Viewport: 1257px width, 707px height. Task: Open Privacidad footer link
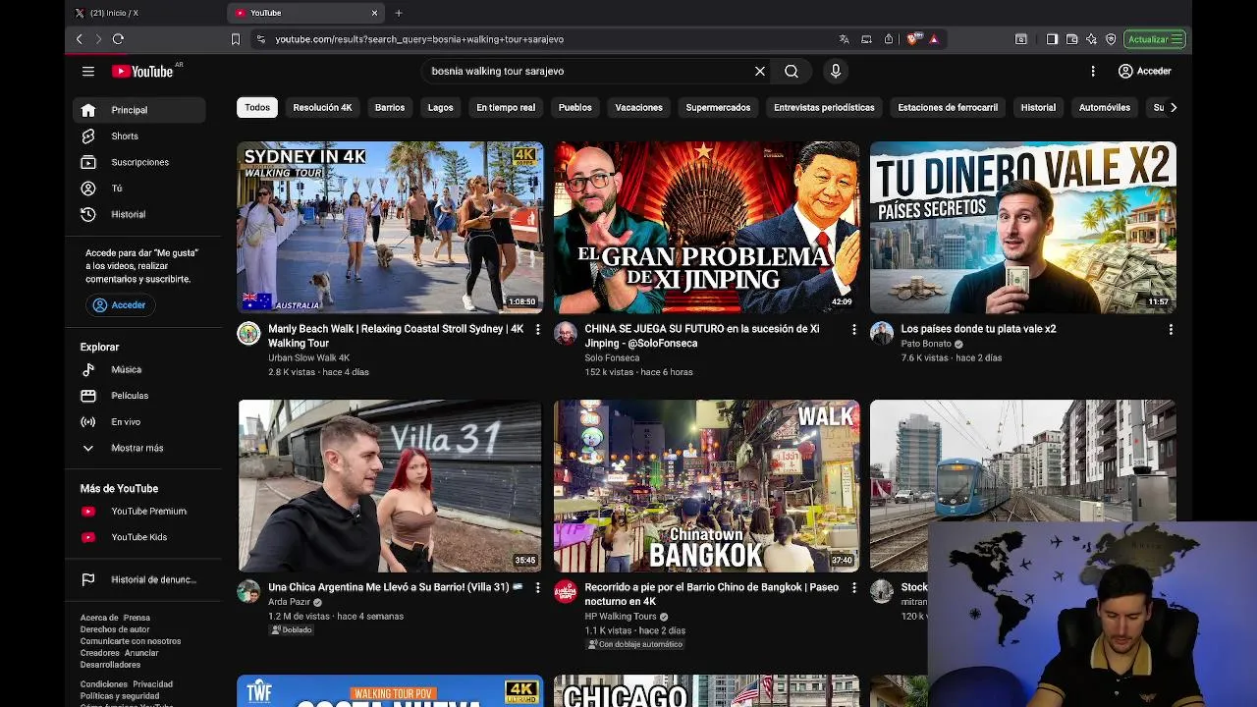click(152, 684)
